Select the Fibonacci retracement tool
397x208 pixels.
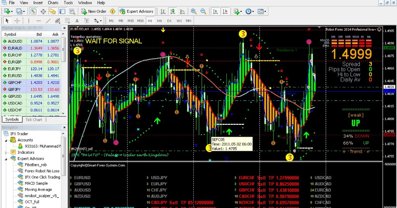pyautogui.click(x=67, y=21)
